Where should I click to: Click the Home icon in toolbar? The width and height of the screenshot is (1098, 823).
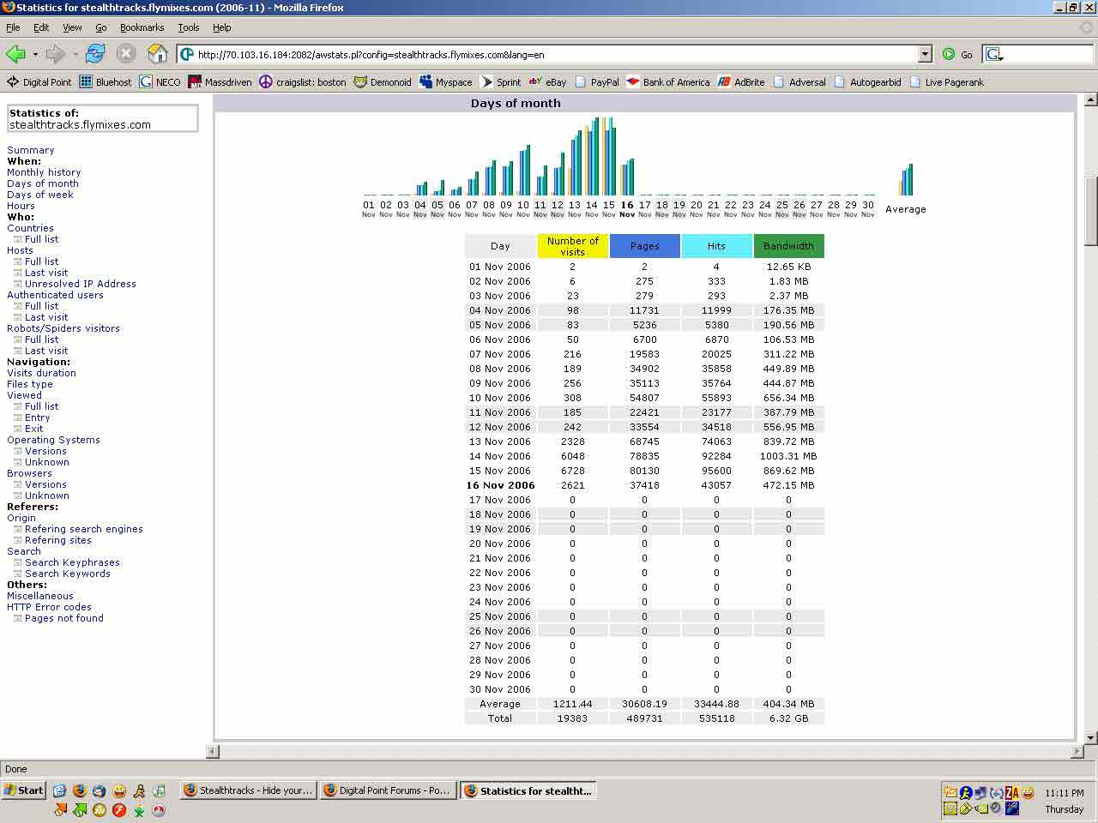[x=158, y=55]
